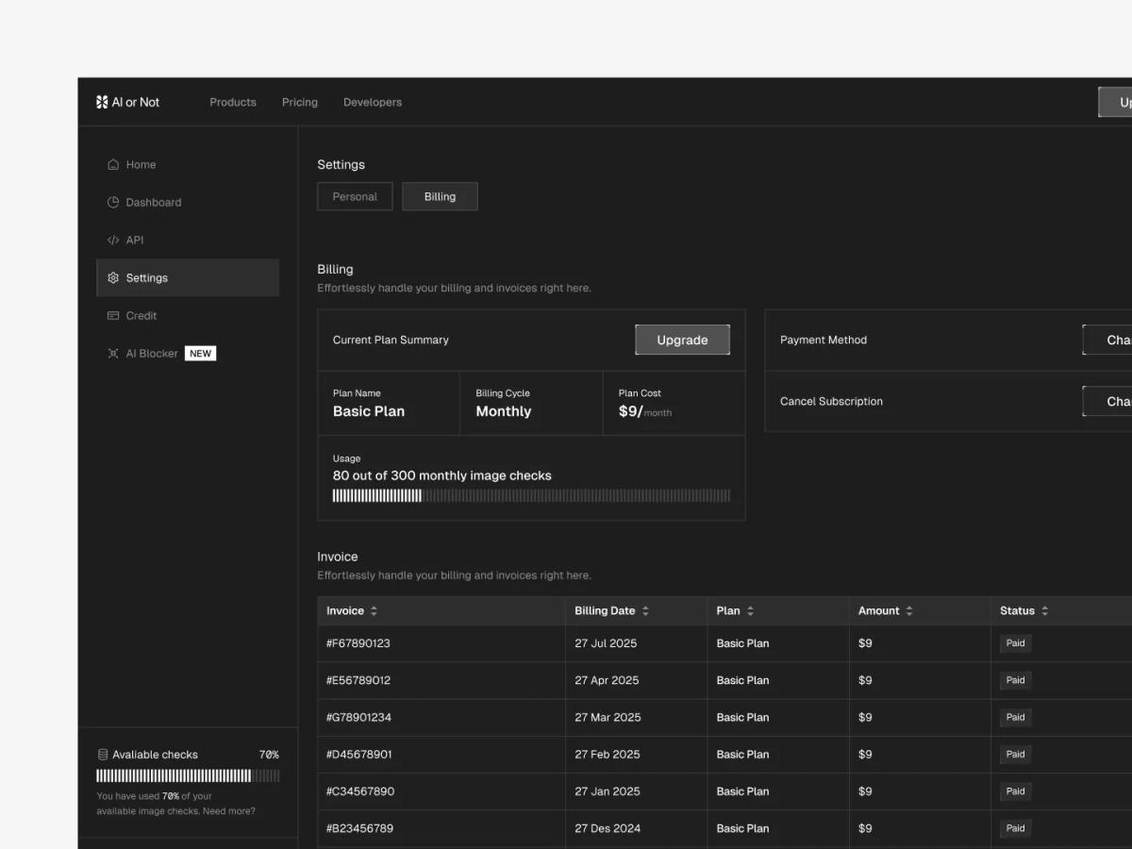Click the $9 amount for invoice #E56789012

[865, 680]
